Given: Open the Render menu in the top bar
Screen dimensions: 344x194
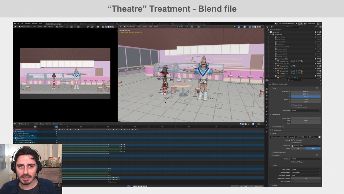Looking at the screenshot, I should pyautogui.click(x=27, y=24).
